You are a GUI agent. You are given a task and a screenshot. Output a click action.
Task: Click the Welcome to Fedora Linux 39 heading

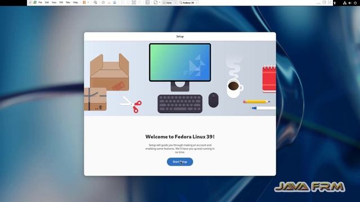[180, 137]
